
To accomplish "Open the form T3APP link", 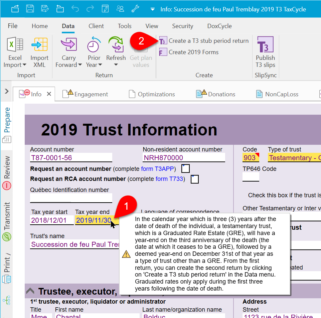I will [x=157, y=169].
